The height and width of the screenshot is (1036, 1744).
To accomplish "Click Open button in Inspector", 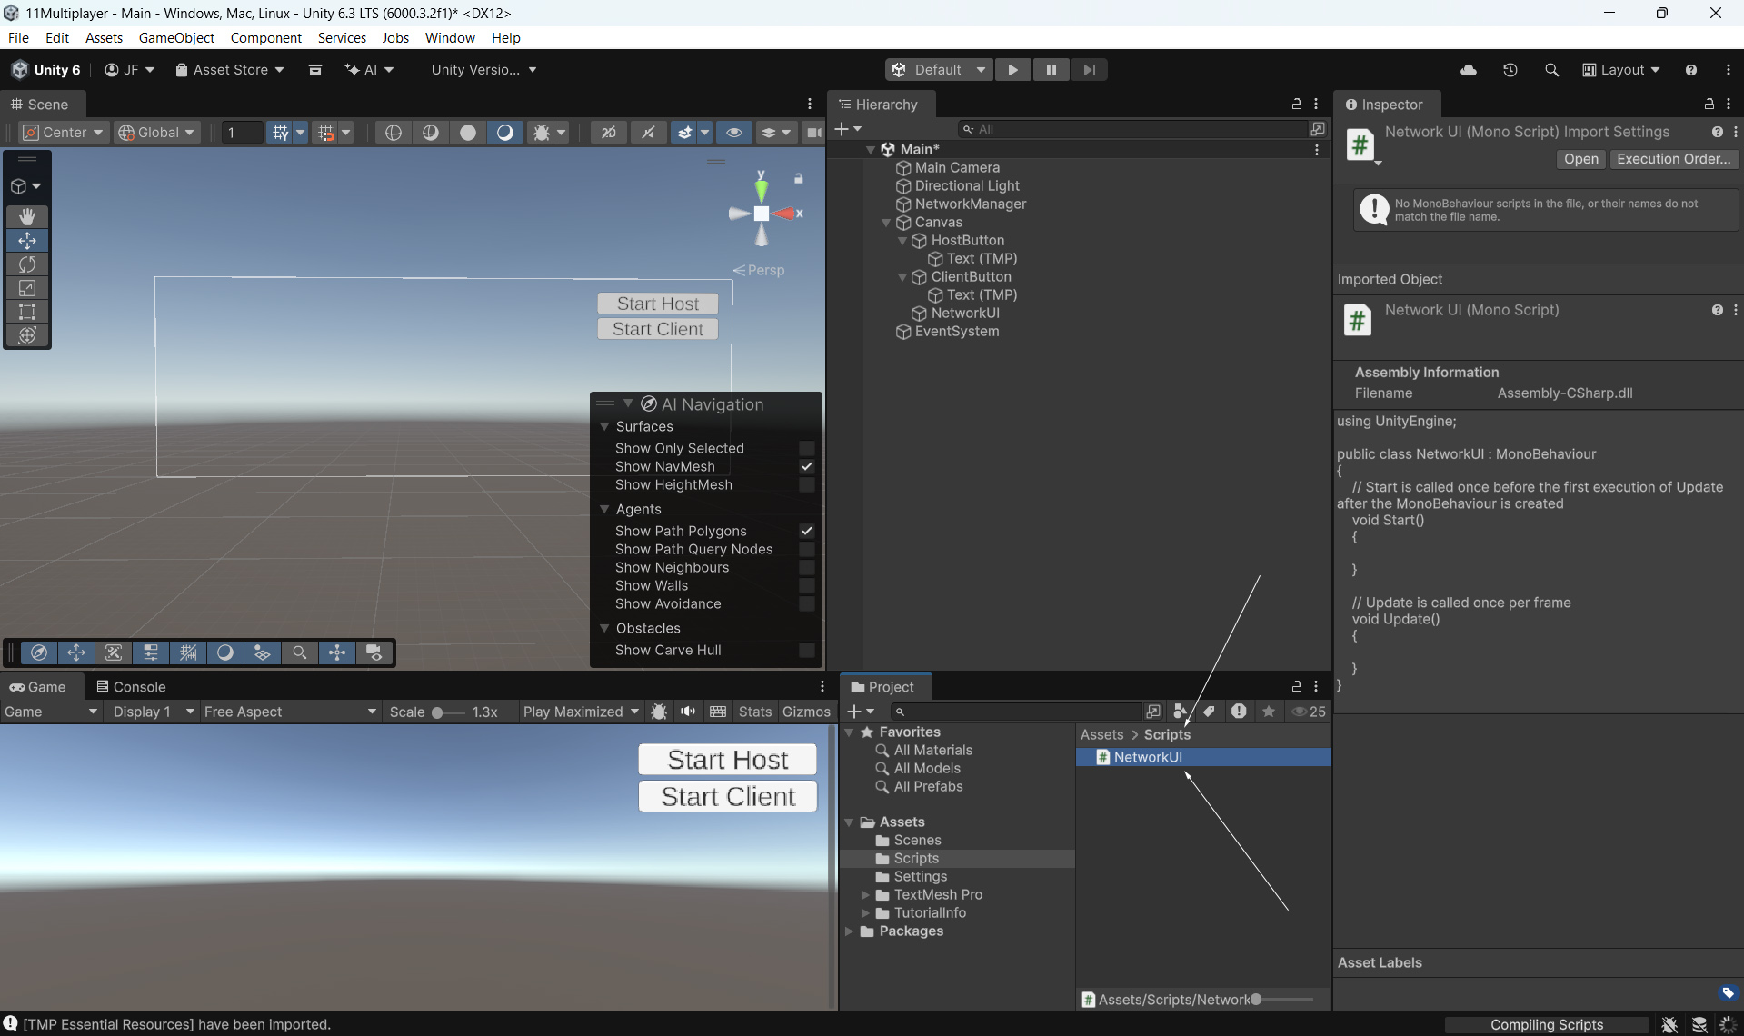I will (x=1580, y=159).
